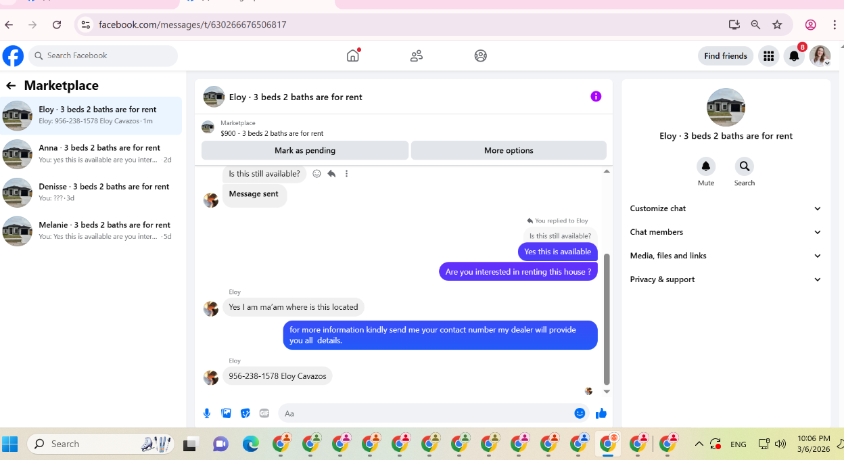The image size is (844, 460).
Task: Zoom the page magnifier in address bar
Action: (x=755, y=25)
